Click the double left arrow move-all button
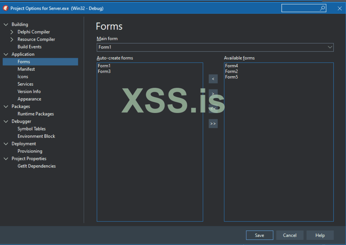 tap(213, 108)
